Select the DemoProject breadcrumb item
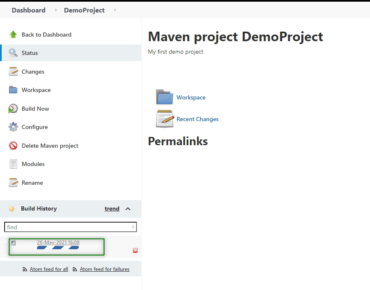The width and height of the screenshot is (370, 290). 84,10
